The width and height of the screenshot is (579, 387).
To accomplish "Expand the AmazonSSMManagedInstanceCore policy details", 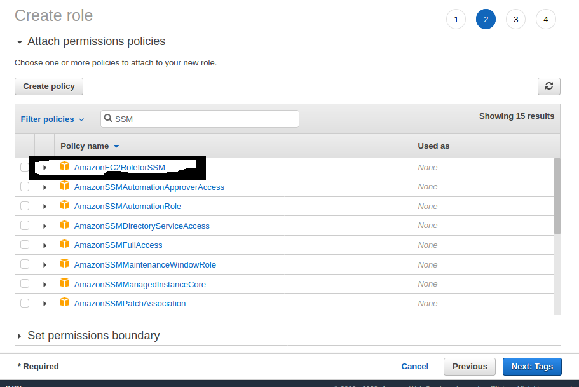I will (x=44, y=284).
